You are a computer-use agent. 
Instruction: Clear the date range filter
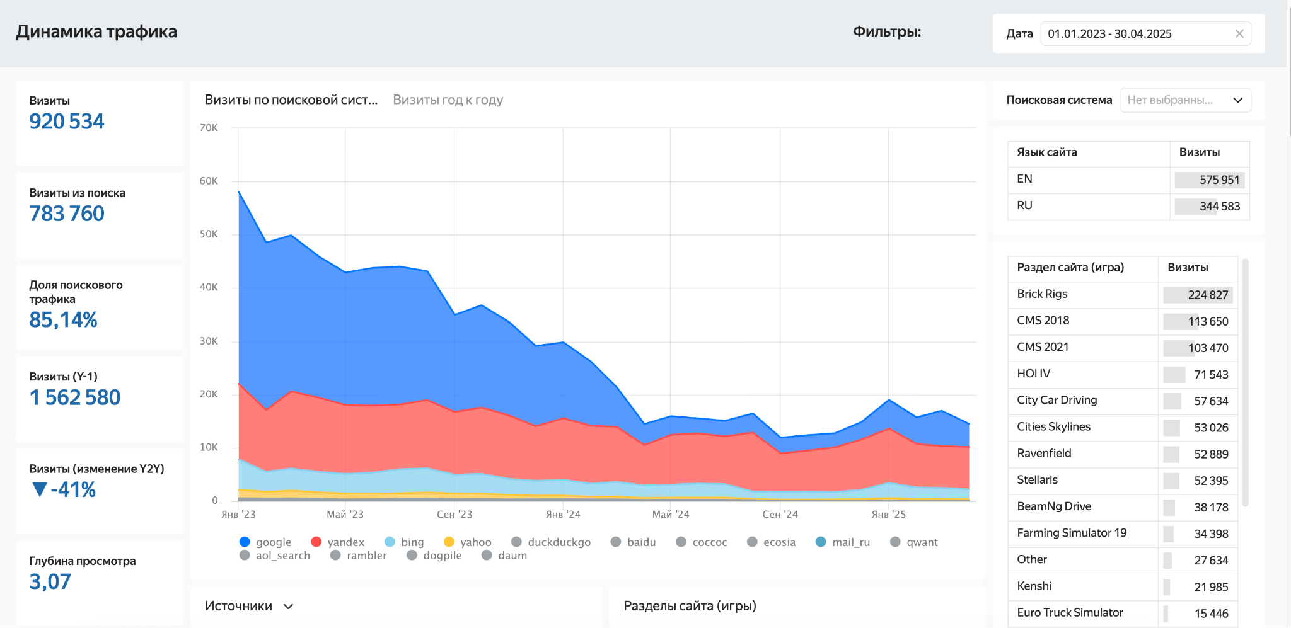[1239, 34]
